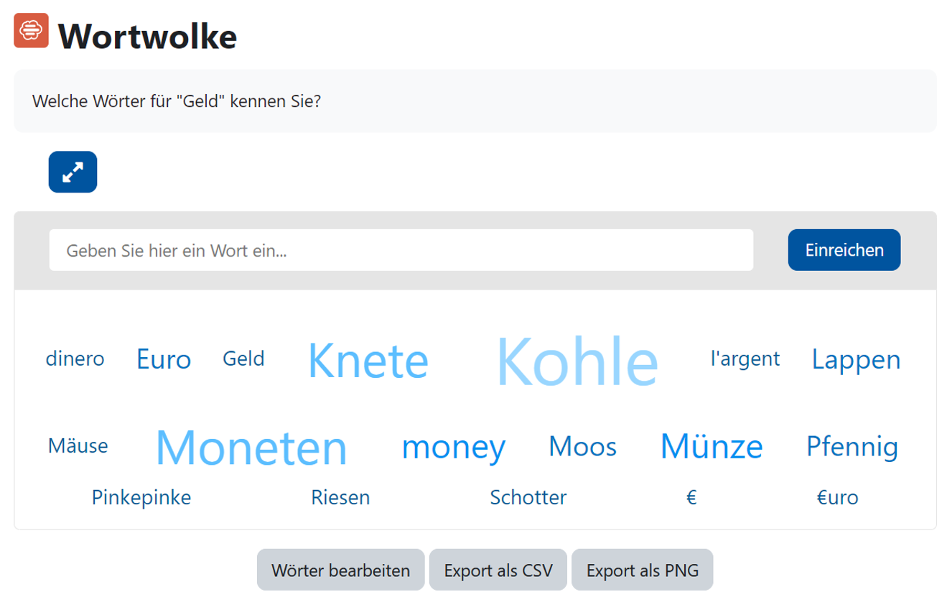Click the standalone € symbol word
Viewport: 947px width, 597px height.
tap(691, 497)
